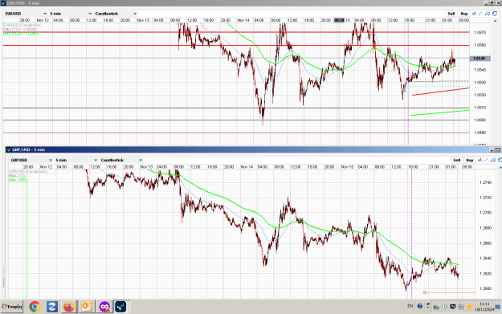Click EMA (200) legend label in EUR/USD chart
The height and width of the screenshot is (314, 502).
pos(21,33)
